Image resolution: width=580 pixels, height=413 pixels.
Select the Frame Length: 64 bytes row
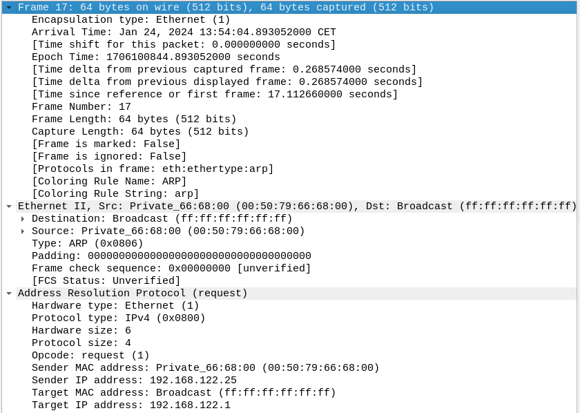click(x=134, y=119)
